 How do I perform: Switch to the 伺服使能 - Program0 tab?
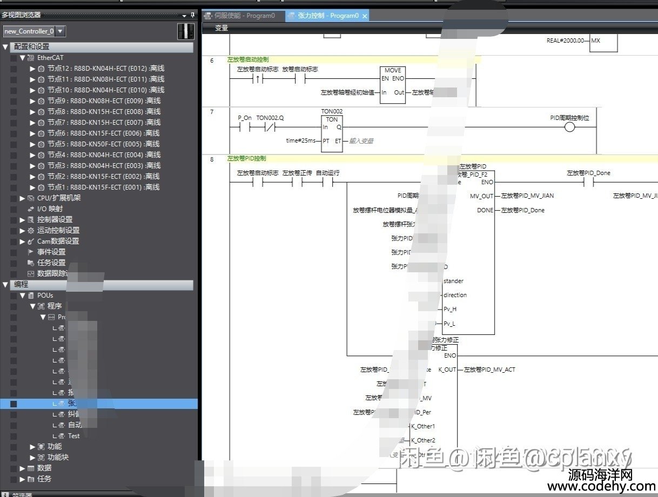point(244,16)
